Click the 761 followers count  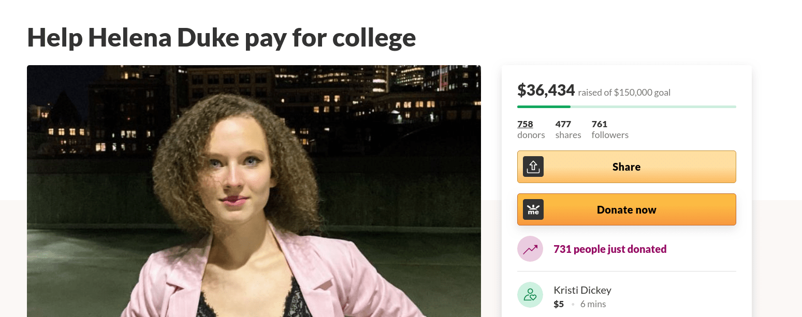600,124
